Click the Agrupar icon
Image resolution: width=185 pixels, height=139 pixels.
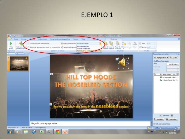(129, 44)
